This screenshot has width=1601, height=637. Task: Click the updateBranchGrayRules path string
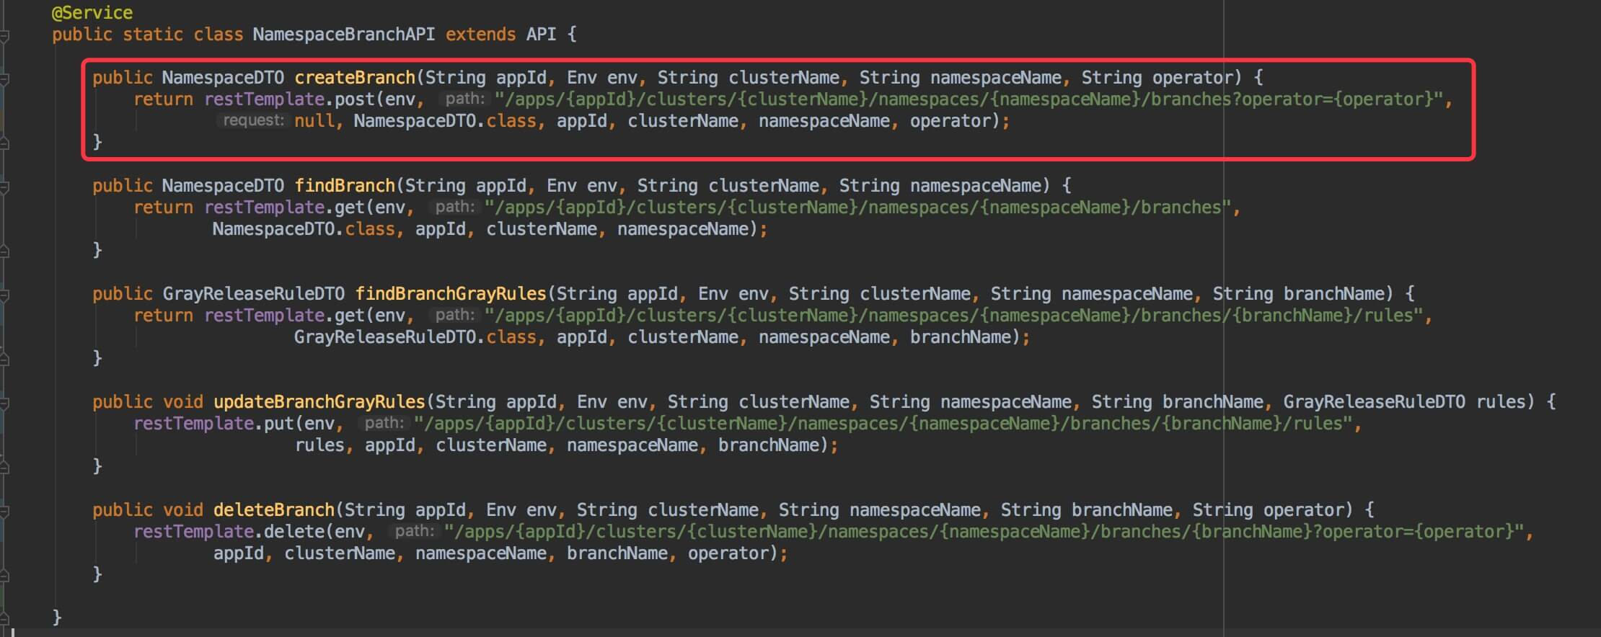pos(883,424)
